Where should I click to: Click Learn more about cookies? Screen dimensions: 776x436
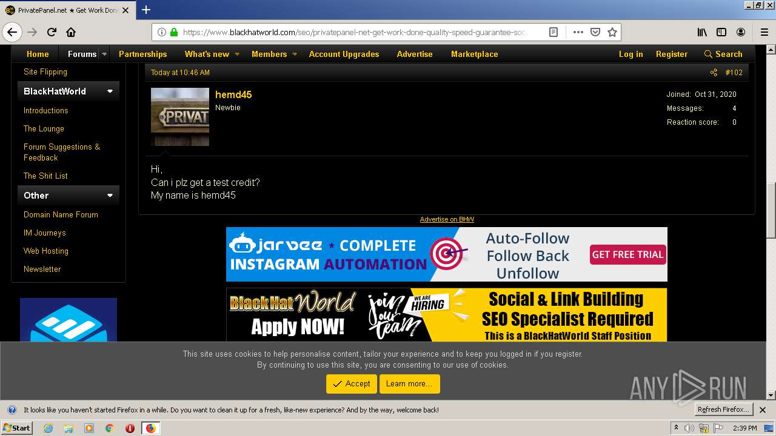pos(409,384)
